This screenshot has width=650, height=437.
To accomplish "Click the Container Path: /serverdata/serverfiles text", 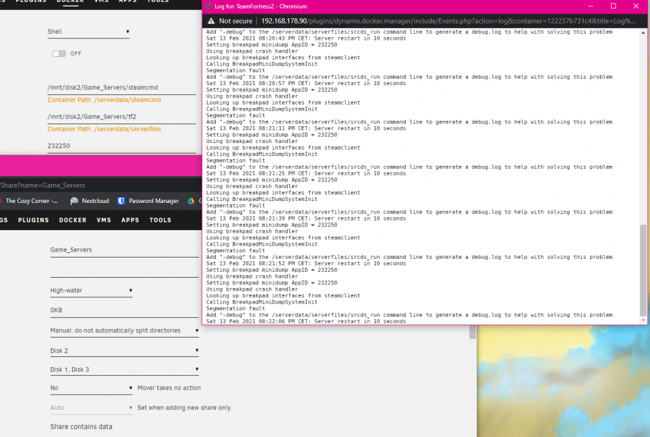I will (104, 129).
